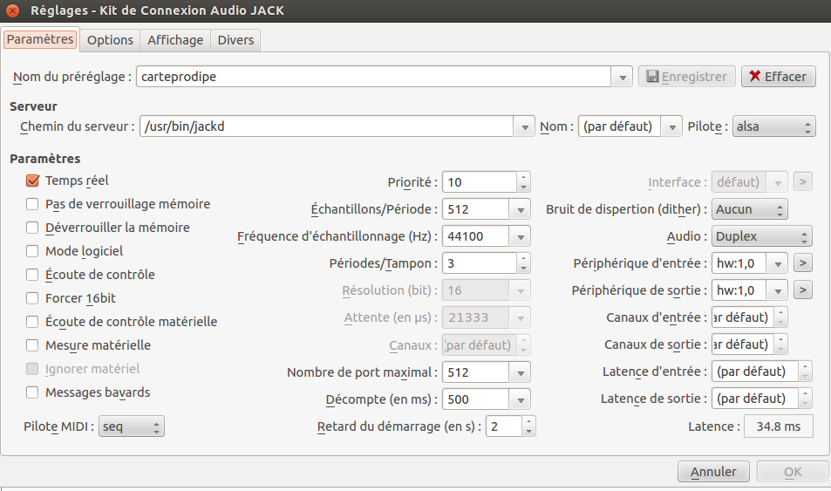Open the Divers tab
This screenshot has width=831, height=491.
coord(235,40)
